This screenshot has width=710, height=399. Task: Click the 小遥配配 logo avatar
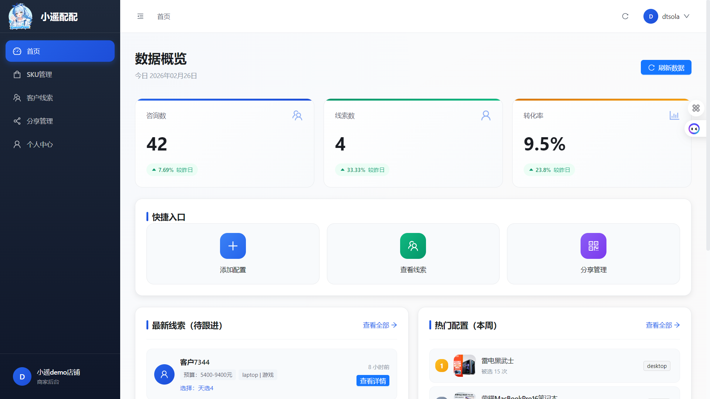click(20, 17)
